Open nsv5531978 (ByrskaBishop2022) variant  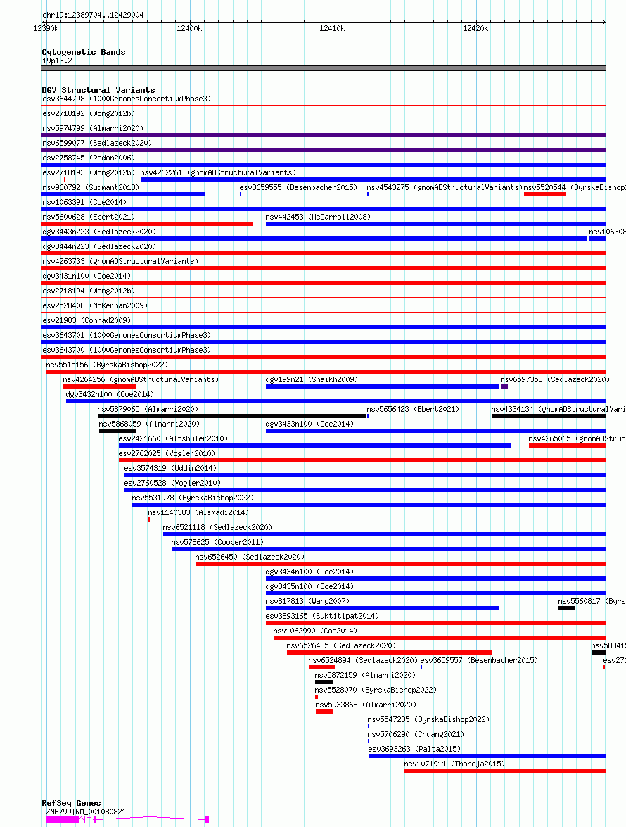[193, 498]
